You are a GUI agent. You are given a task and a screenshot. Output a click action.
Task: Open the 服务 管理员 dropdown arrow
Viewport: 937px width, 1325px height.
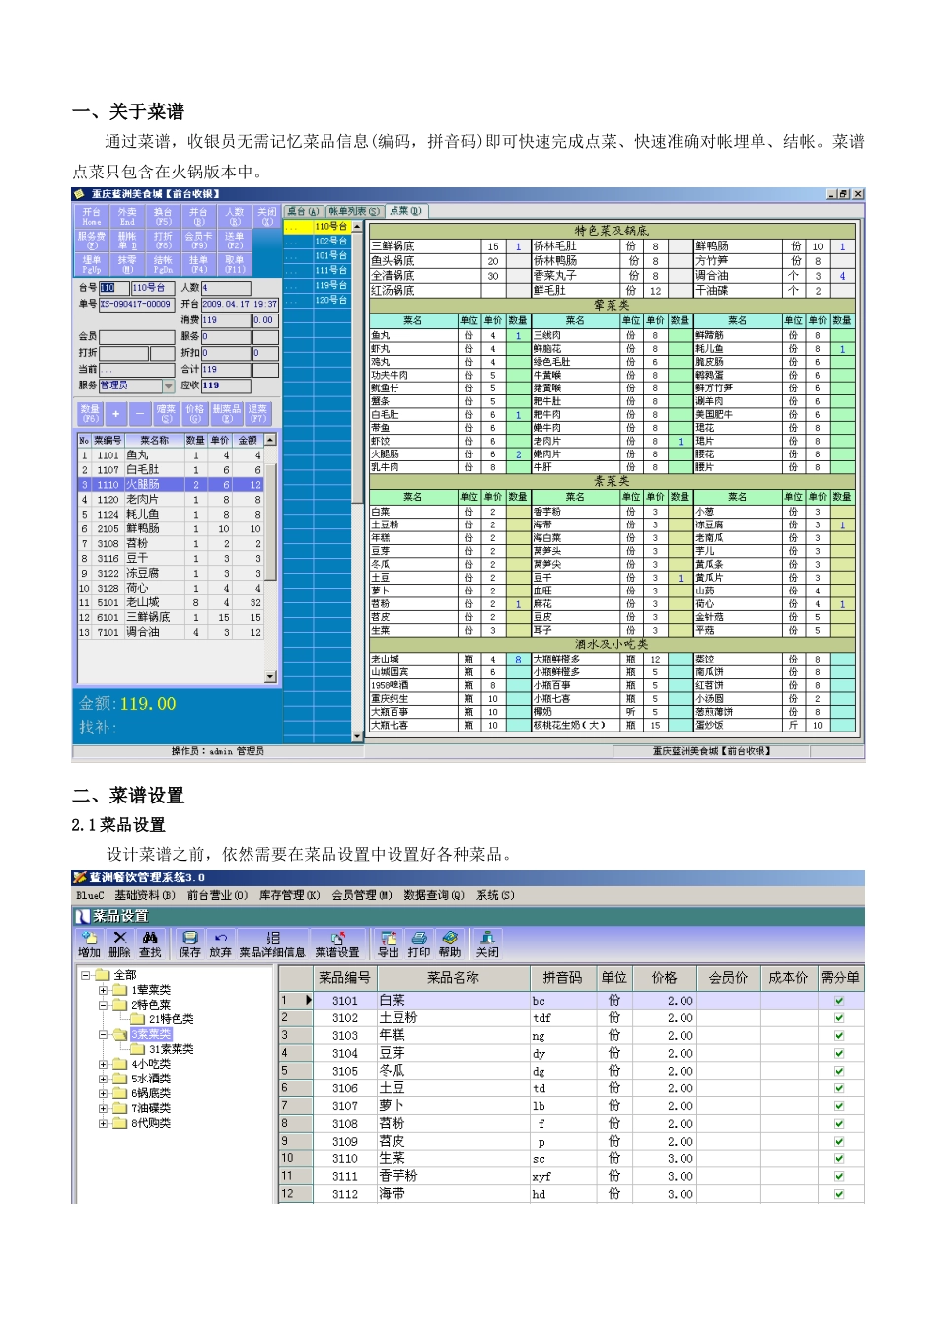pyautogui.click(x=169, y=385)
